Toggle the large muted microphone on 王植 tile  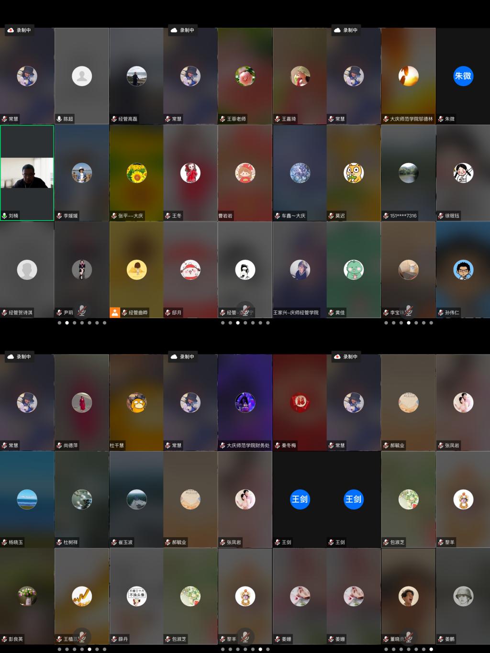[x=82, y=636]
